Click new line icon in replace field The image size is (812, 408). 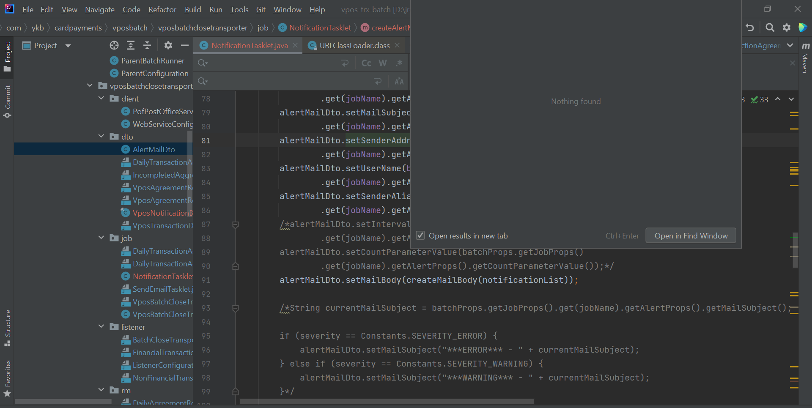point(378,81)
